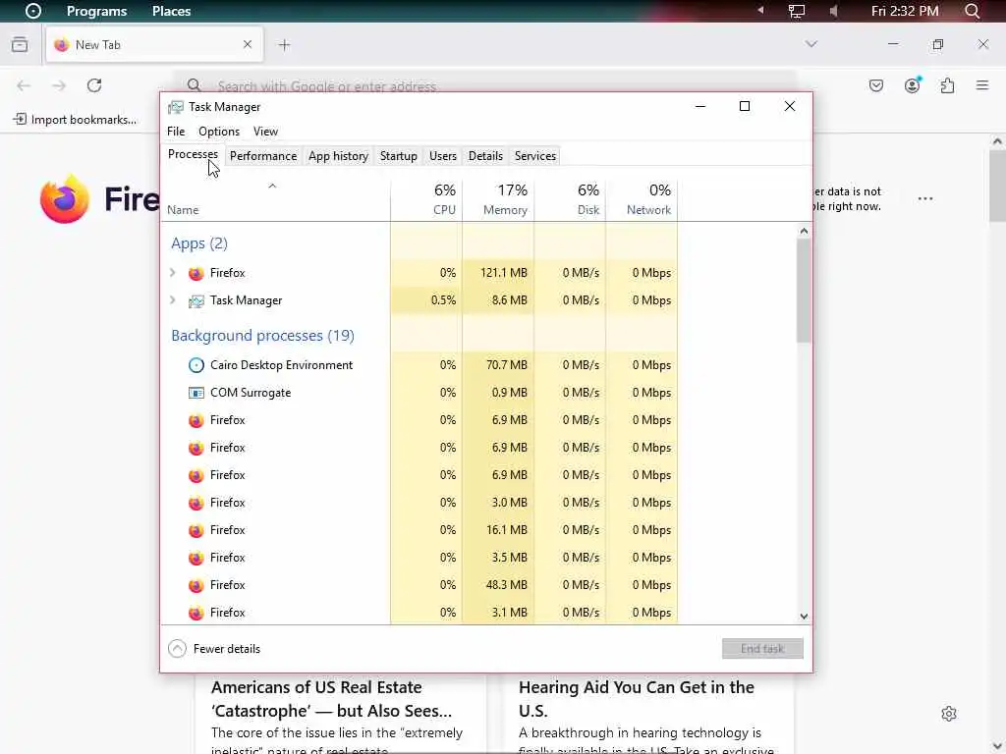
Task: Open the three-dot options on new tab page
Action: coord(925,198)
